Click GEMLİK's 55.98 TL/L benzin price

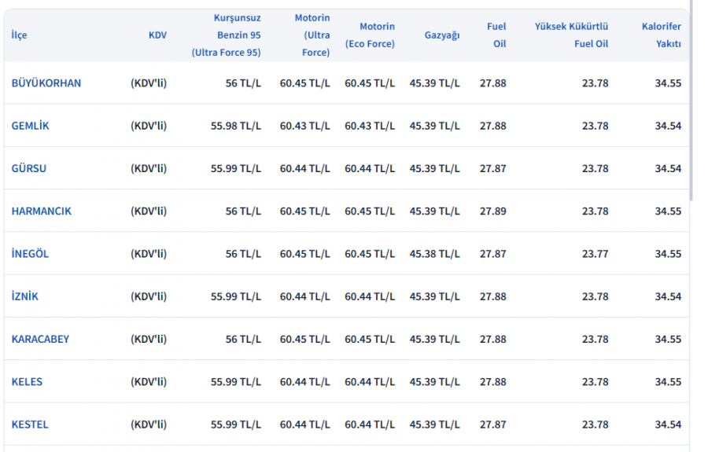(x=236, y=126)
